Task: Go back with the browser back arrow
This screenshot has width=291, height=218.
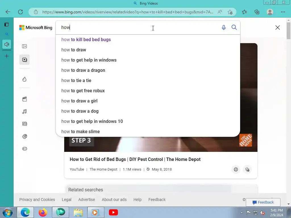Action: 8,12
